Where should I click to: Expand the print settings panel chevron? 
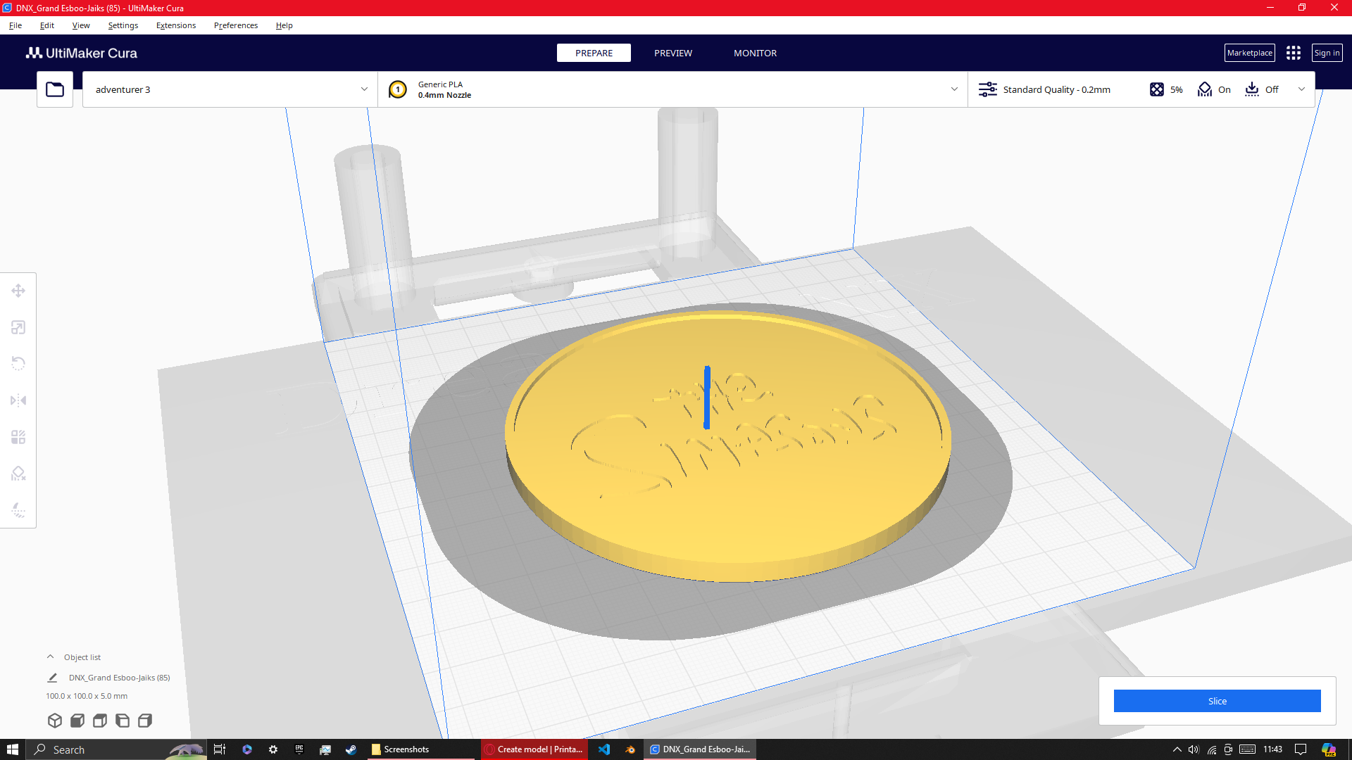(1301, 89)
